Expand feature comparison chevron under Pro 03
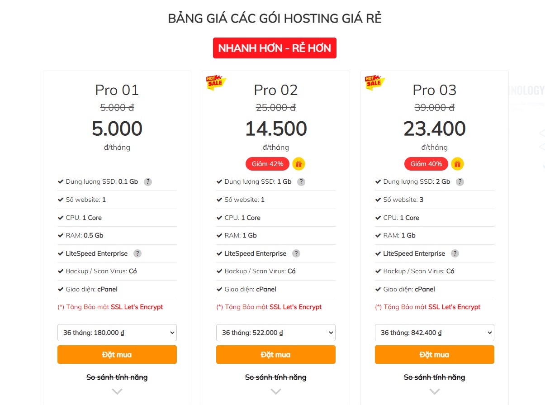This screenshot has height=405, width=545. [x=435, y=391]
